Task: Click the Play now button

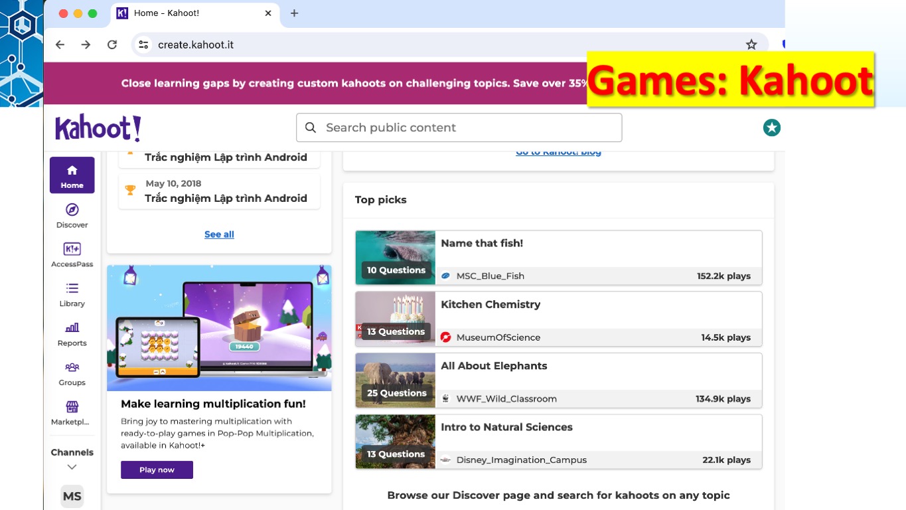Action: 157,469
